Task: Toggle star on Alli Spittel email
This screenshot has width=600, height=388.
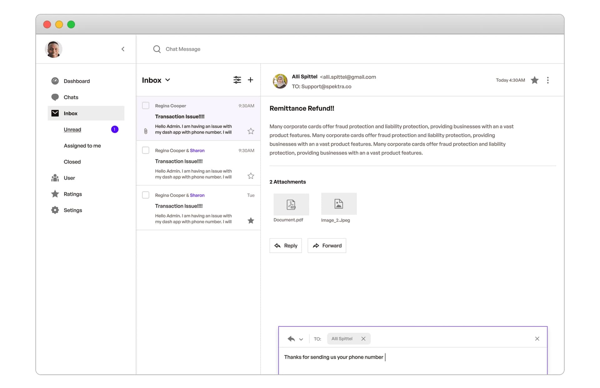Action: pyautogui.click(x=535, y=80)
